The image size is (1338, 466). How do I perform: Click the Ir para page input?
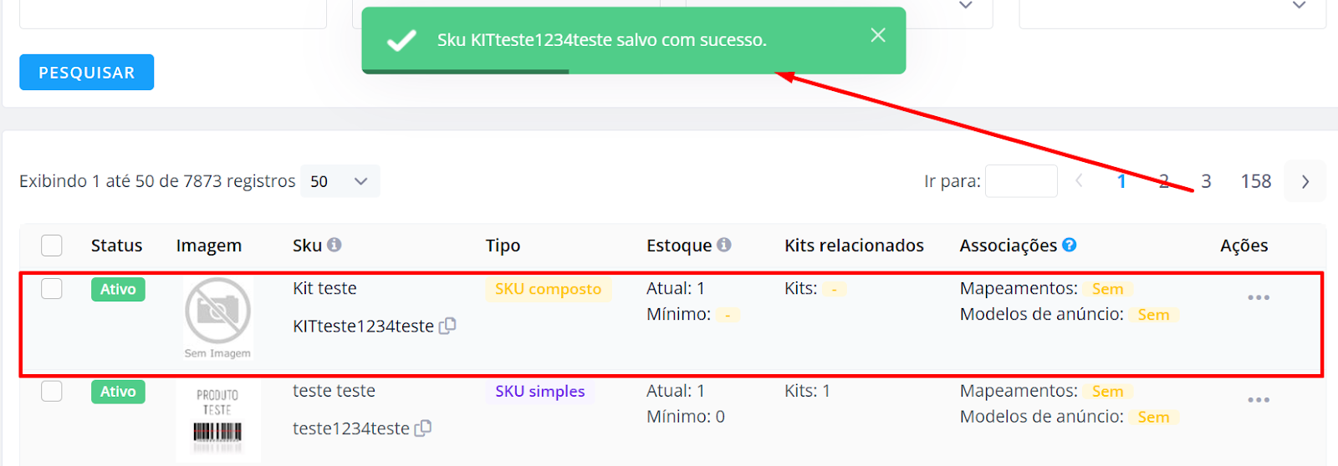(x=1021, y=181)
